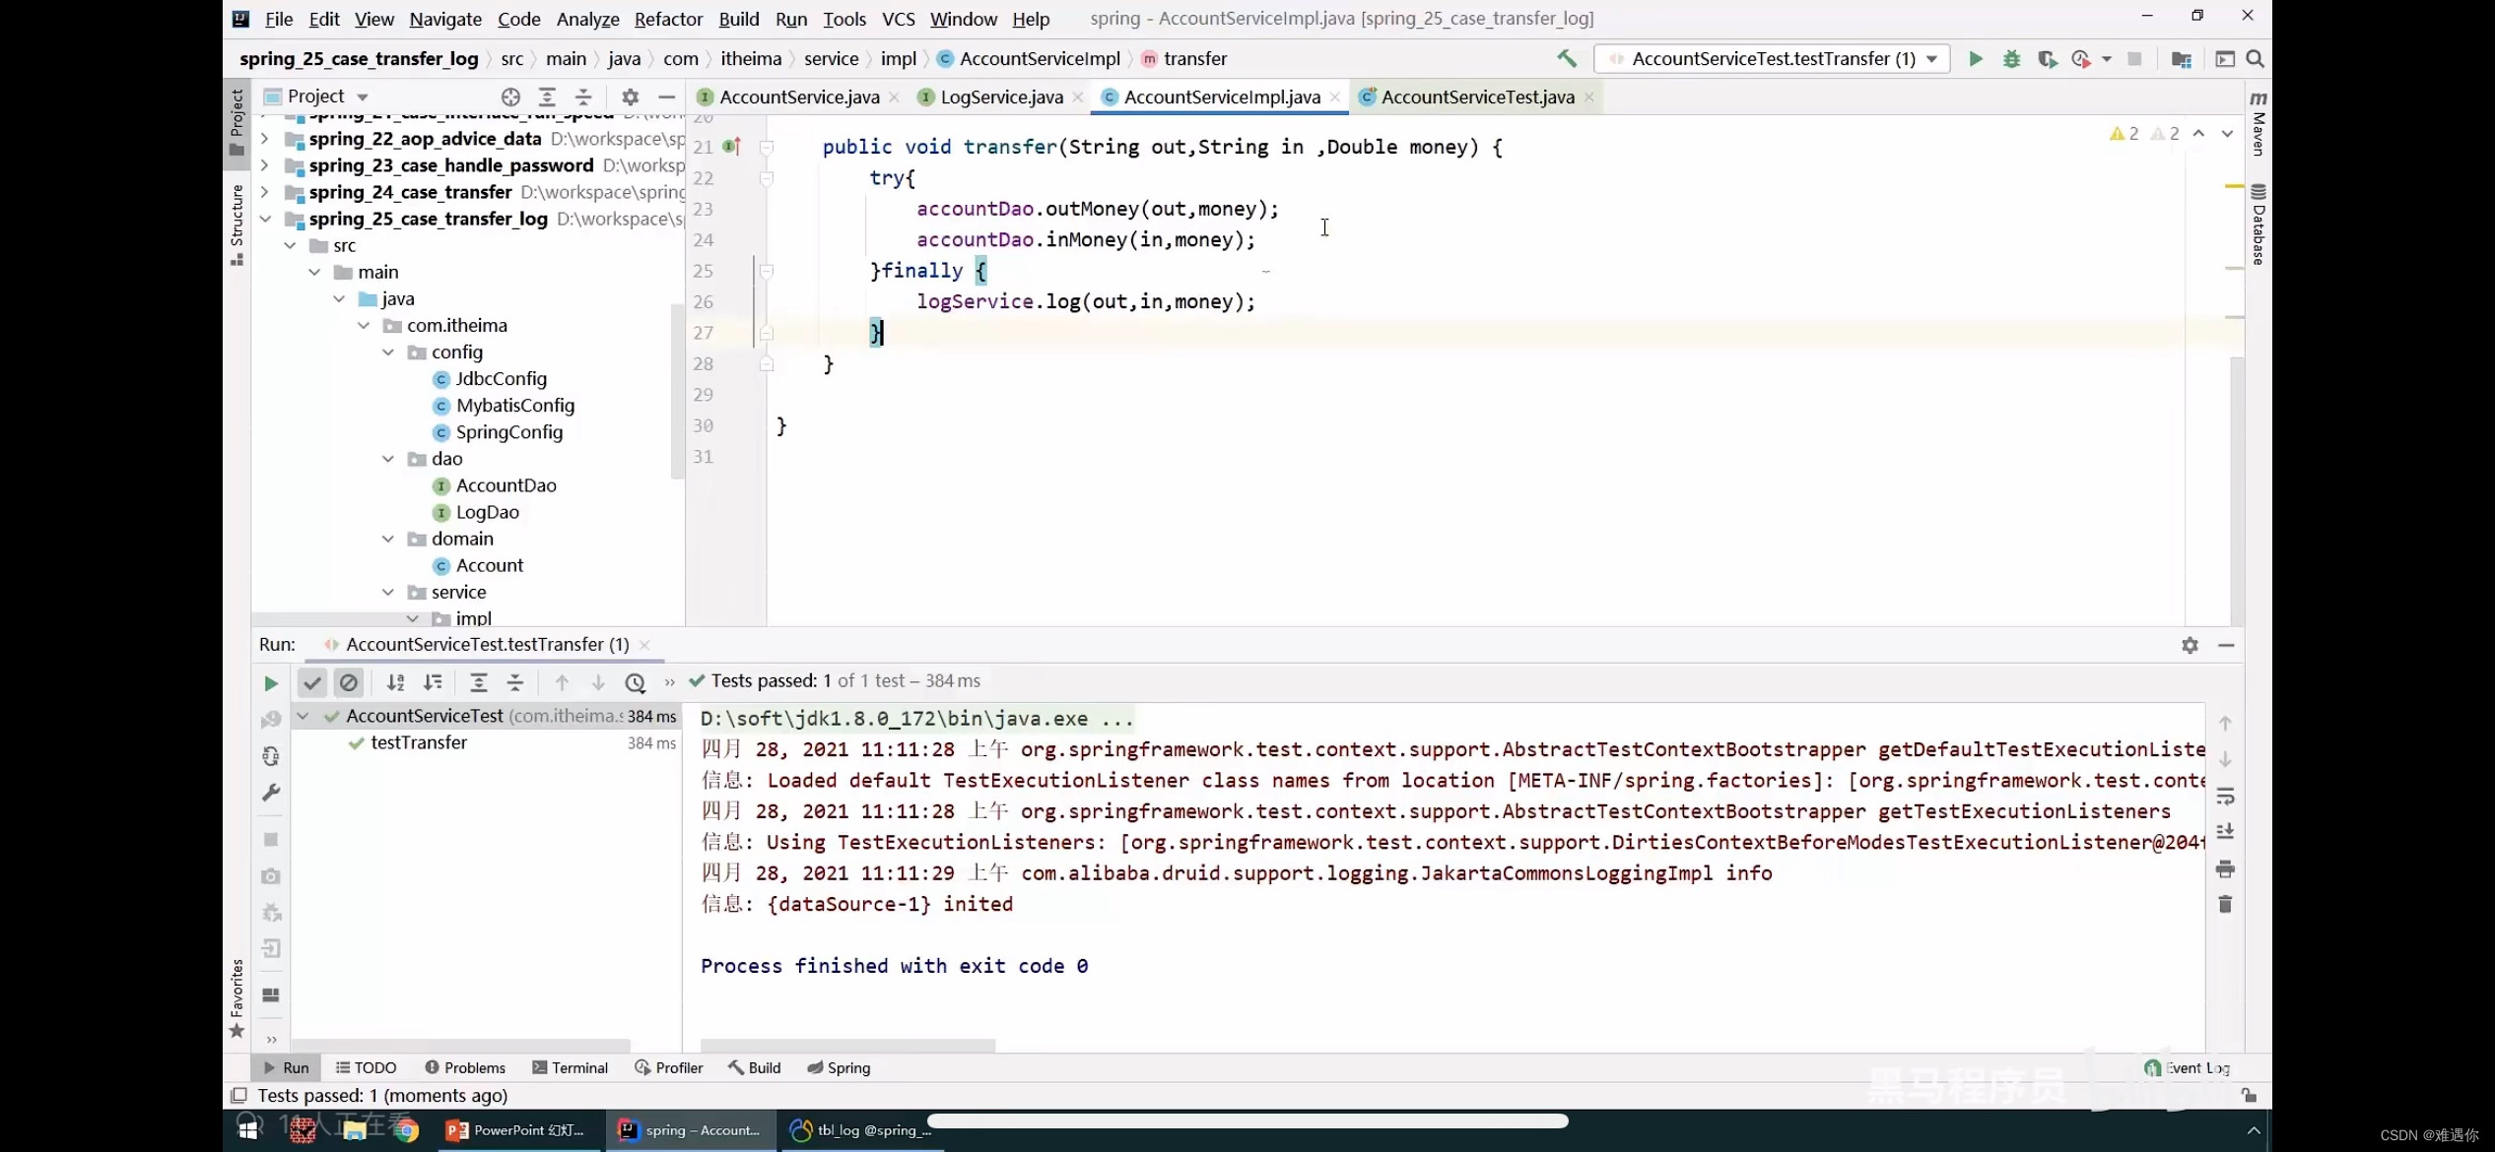Viewport: 2495px width, 1152px height.
Task: Open Search Everywhere magnifier icon
Action: click(2255, 59)
